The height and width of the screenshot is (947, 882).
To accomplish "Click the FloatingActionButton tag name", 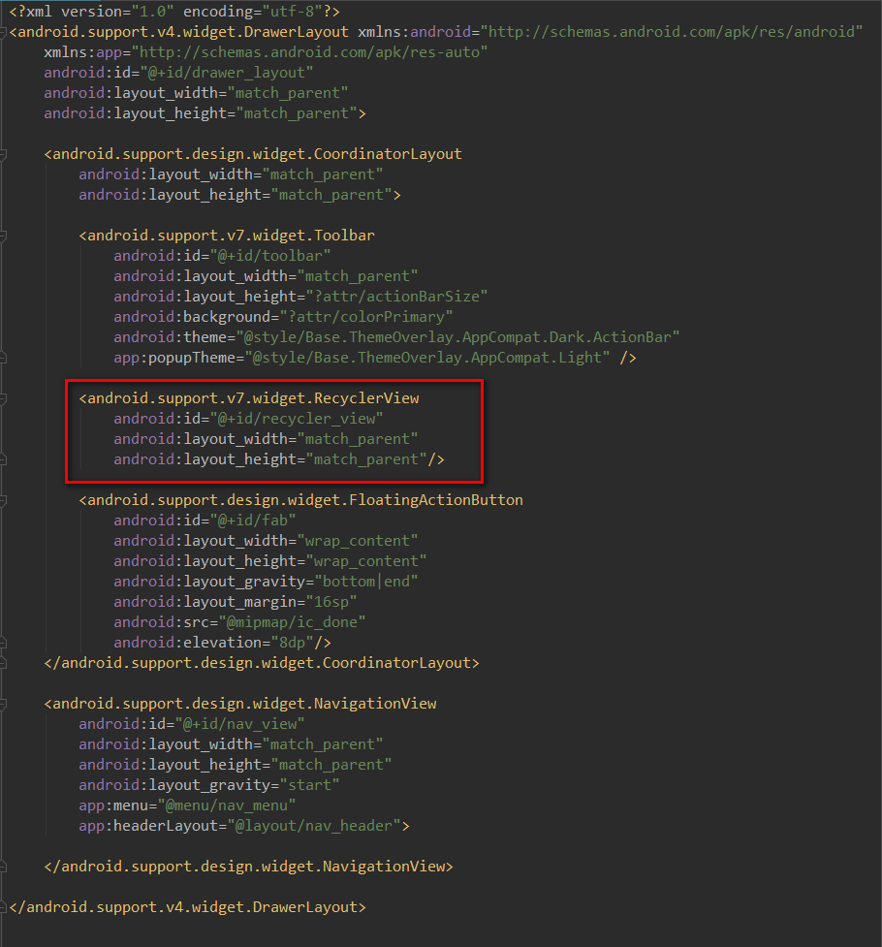I will tap(305, 500).
